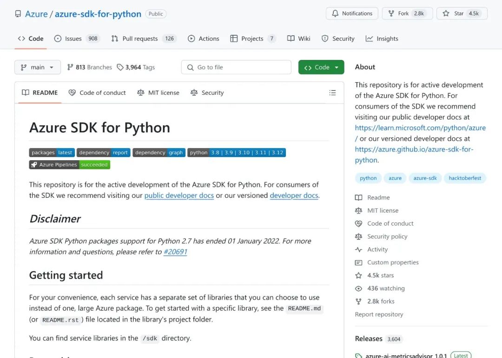Expand the green Code dropdown button
The height and width of the screenshot is (358, 502).
click(321, 67)
